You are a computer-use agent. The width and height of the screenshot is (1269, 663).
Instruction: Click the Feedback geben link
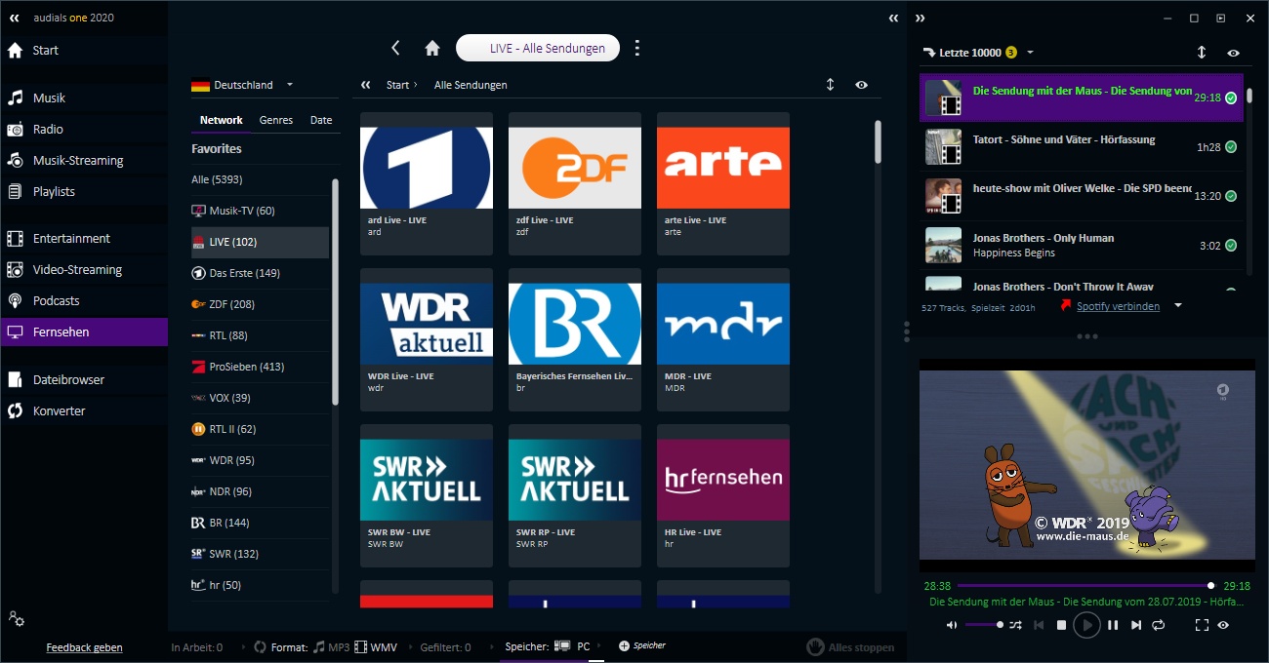[x=84, y=647]
